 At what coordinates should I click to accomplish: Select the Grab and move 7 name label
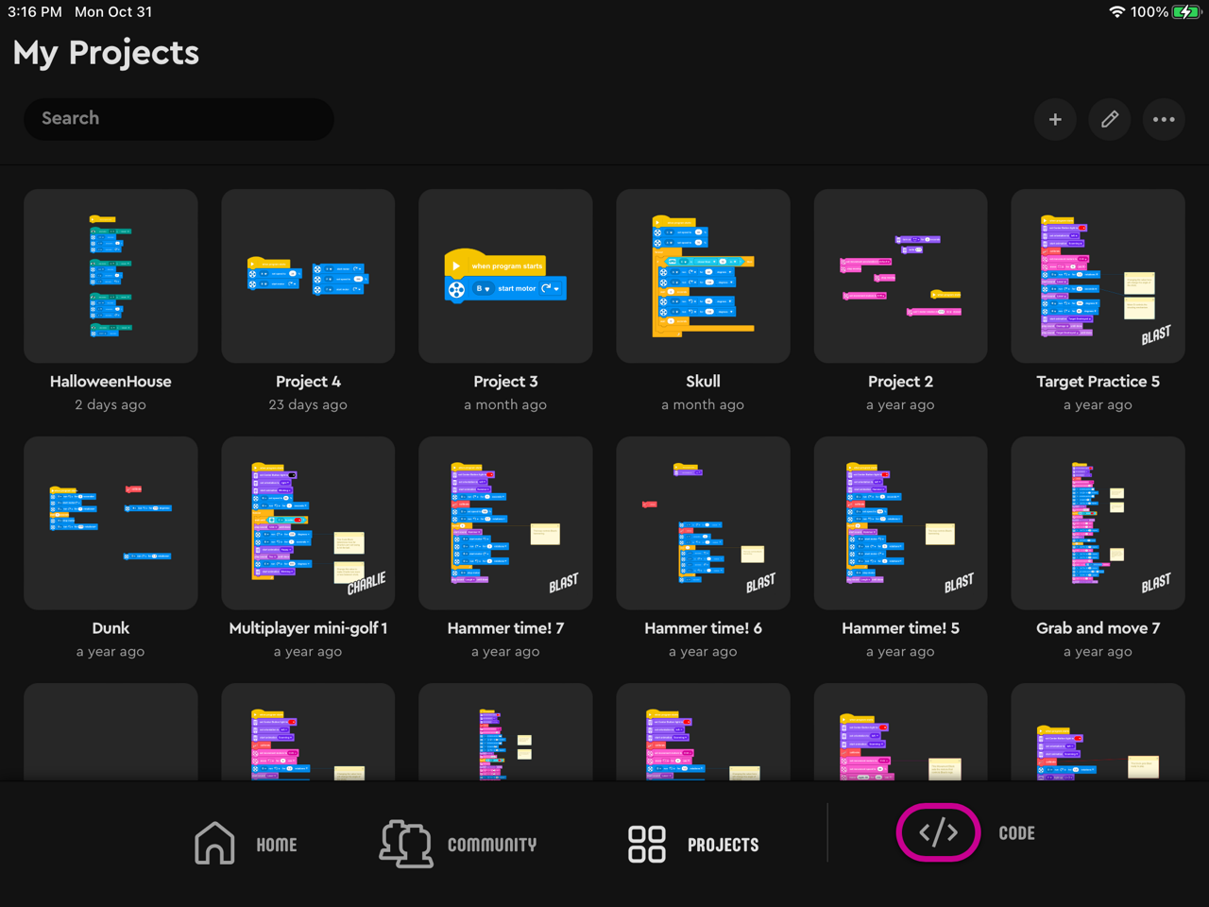[x=1098, y=628]
